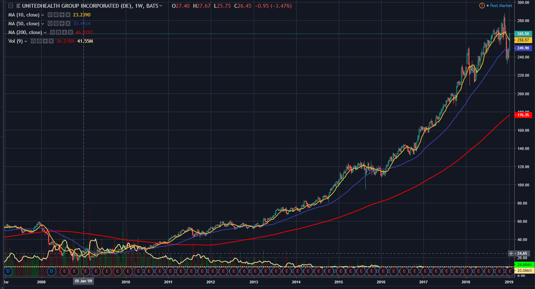Click the 60.00 price scale label
Viewport: 535px width, 289px height.
523,221
